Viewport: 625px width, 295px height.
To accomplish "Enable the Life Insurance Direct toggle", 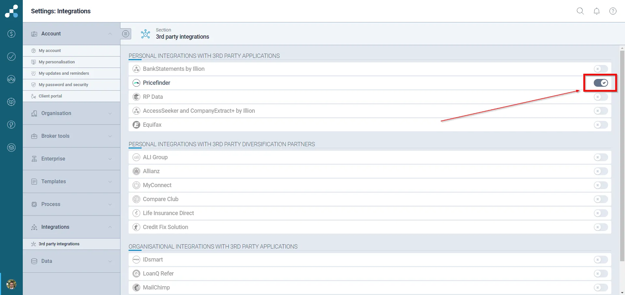I will tap(601, 213).
